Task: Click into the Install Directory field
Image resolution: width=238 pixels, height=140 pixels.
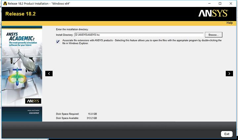Action: click(x=139, y=35)
